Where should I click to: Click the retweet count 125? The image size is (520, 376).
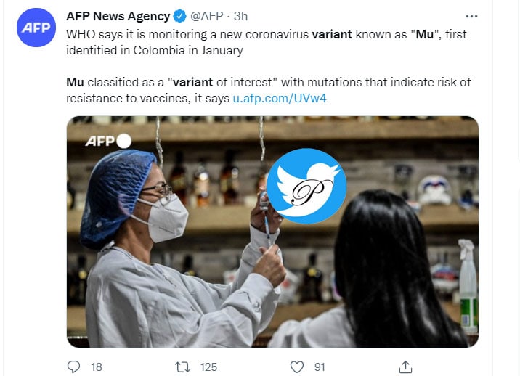click(208, 367)
